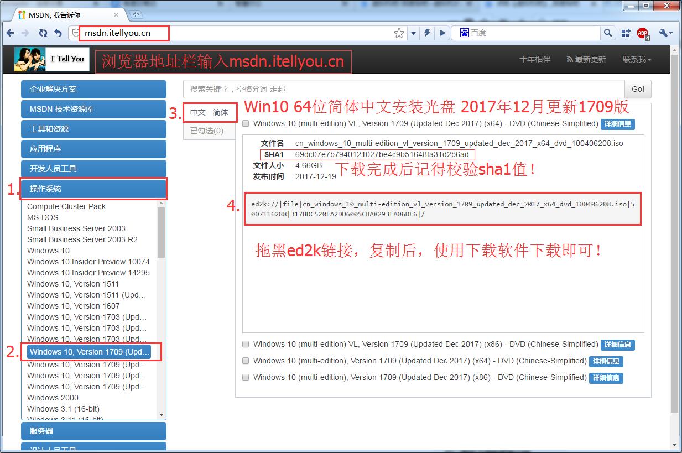This screenshot has height=453, width=682.
Task: Select Compute Cluster Pack in list
Action: [66, 206]
